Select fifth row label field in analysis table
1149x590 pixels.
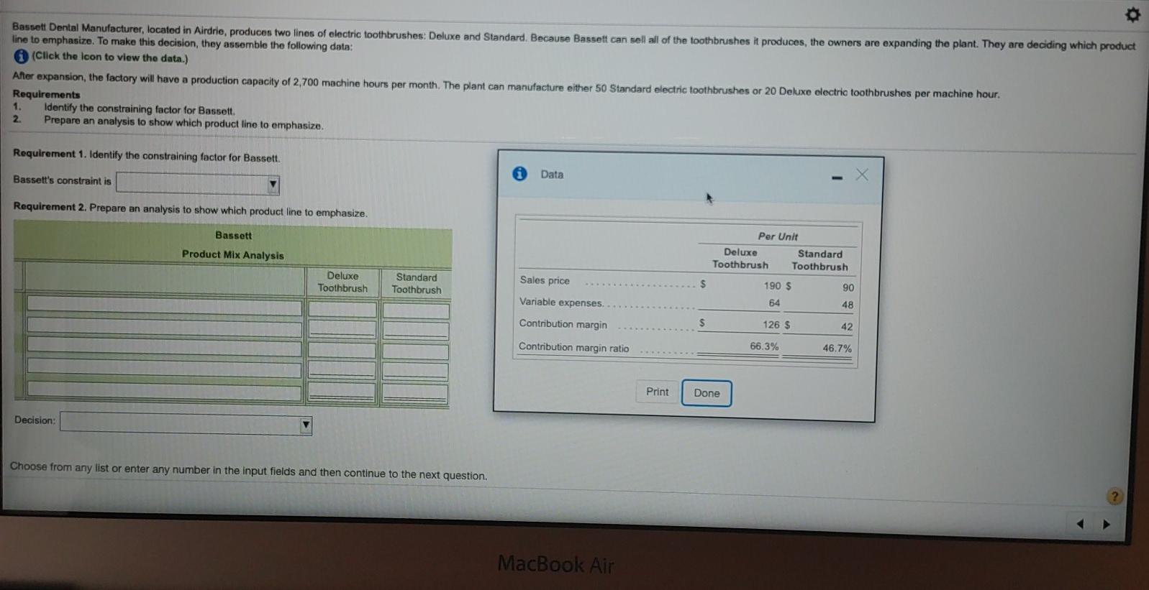(x=165, y=392)
